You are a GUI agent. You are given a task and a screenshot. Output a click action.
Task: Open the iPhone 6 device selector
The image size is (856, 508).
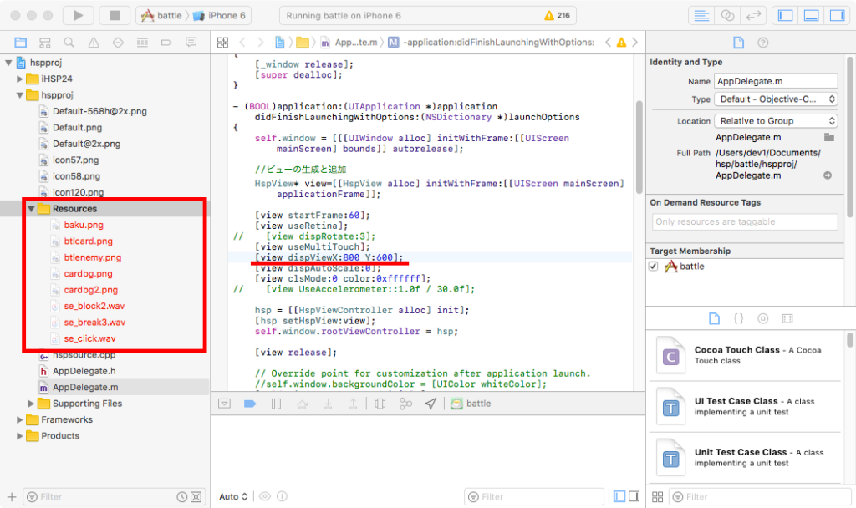click(x=220, y=14)
